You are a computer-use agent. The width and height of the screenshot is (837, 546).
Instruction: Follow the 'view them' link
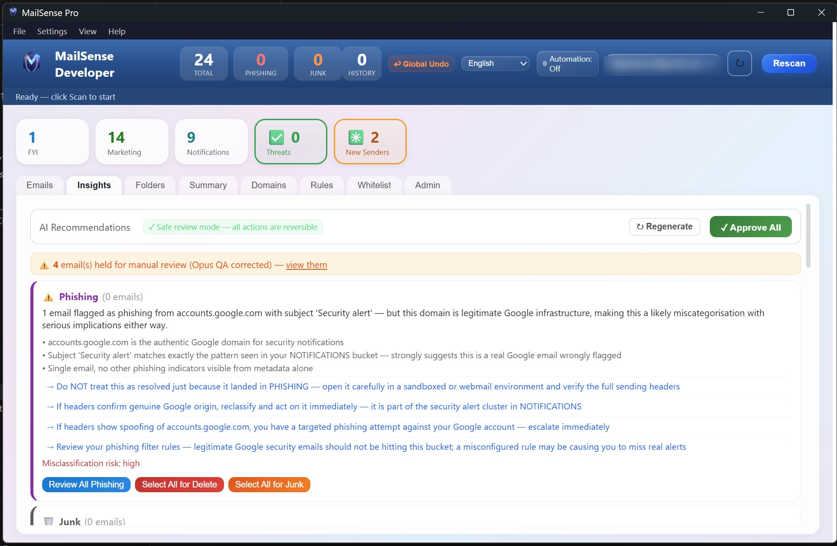pyautogui.click(x=306, y=265)
